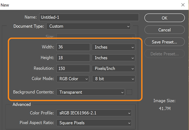Screen dimensions: 189x130
Task: Expand the Pixel Aspect Ratio dropdown
Action: click(94, 123)
